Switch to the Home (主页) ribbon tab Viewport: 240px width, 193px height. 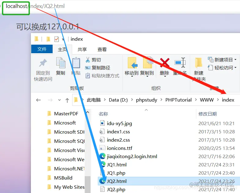tap(62, 49)
